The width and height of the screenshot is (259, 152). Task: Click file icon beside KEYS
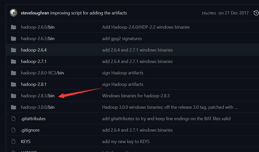pyautogui.click(x=13, y=142)
